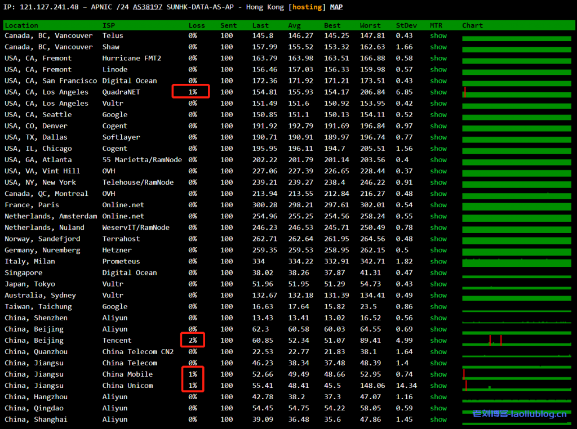The width and height of the screenshot is (577, 429).
Task: Click the Loss column header
Action: click(197, 25)
